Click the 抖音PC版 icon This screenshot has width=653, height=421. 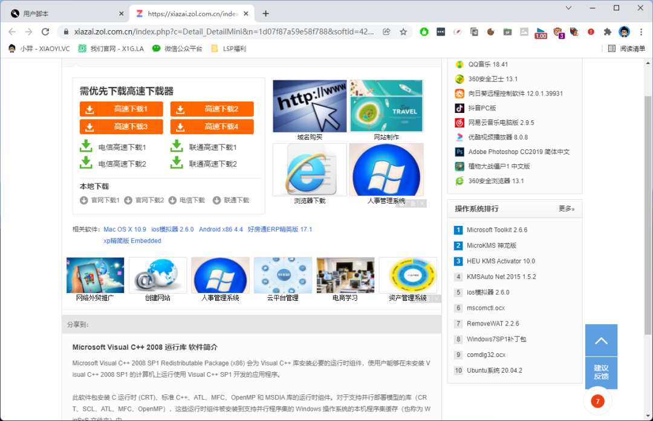coord(460,108)
